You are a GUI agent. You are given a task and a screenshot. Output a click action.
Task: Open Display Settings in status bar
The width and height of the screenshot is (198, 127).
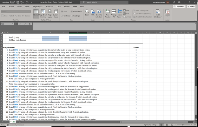pyautogui.click(x=150, y=125)
